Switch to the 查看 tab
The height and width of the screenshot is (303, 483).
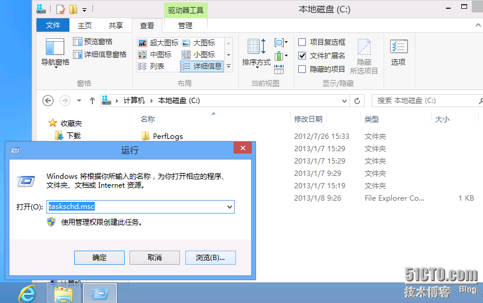pyautogui.click(x=147, y=25)
